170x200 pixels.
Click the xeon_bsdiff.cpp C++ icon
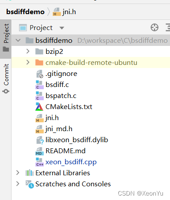(39, 162)
